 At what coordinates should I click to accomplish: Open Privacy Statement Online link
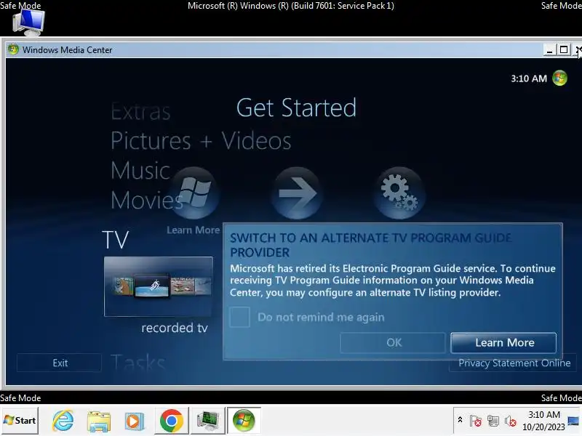[514, 363]
